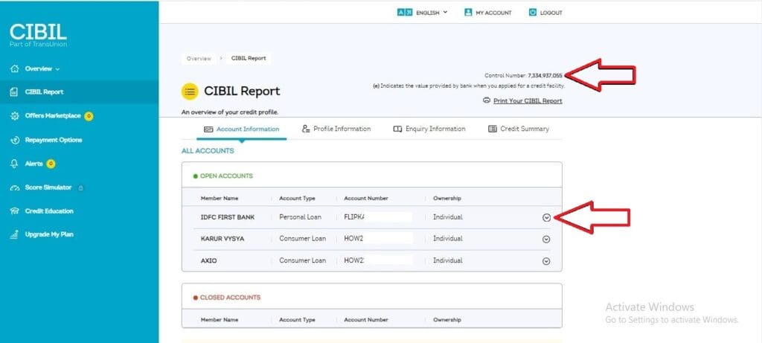
Task: Click Consumer Loan in KARUR VYSYA row
Action: pos(302,239)
